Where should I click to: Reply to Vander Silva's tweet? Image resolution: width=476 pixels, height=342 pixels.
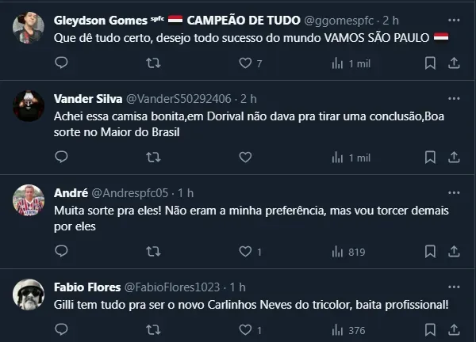tap(62, 158)
